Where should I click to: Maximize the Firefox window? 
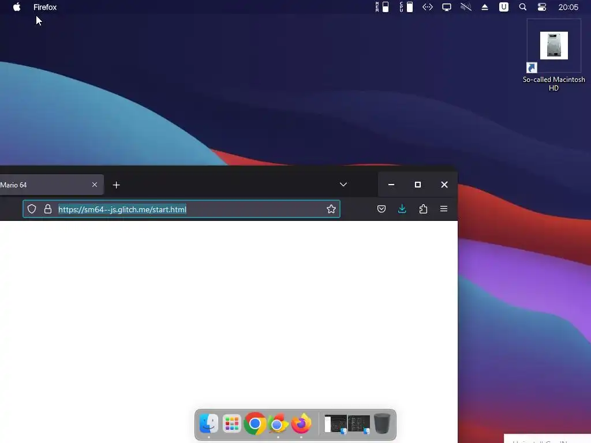(x=418, y=185)
